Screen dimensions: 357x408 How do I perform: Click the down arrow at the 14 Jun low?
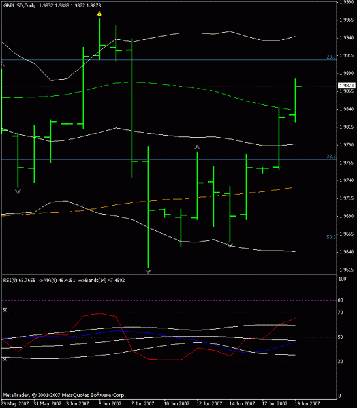[230, 245]
